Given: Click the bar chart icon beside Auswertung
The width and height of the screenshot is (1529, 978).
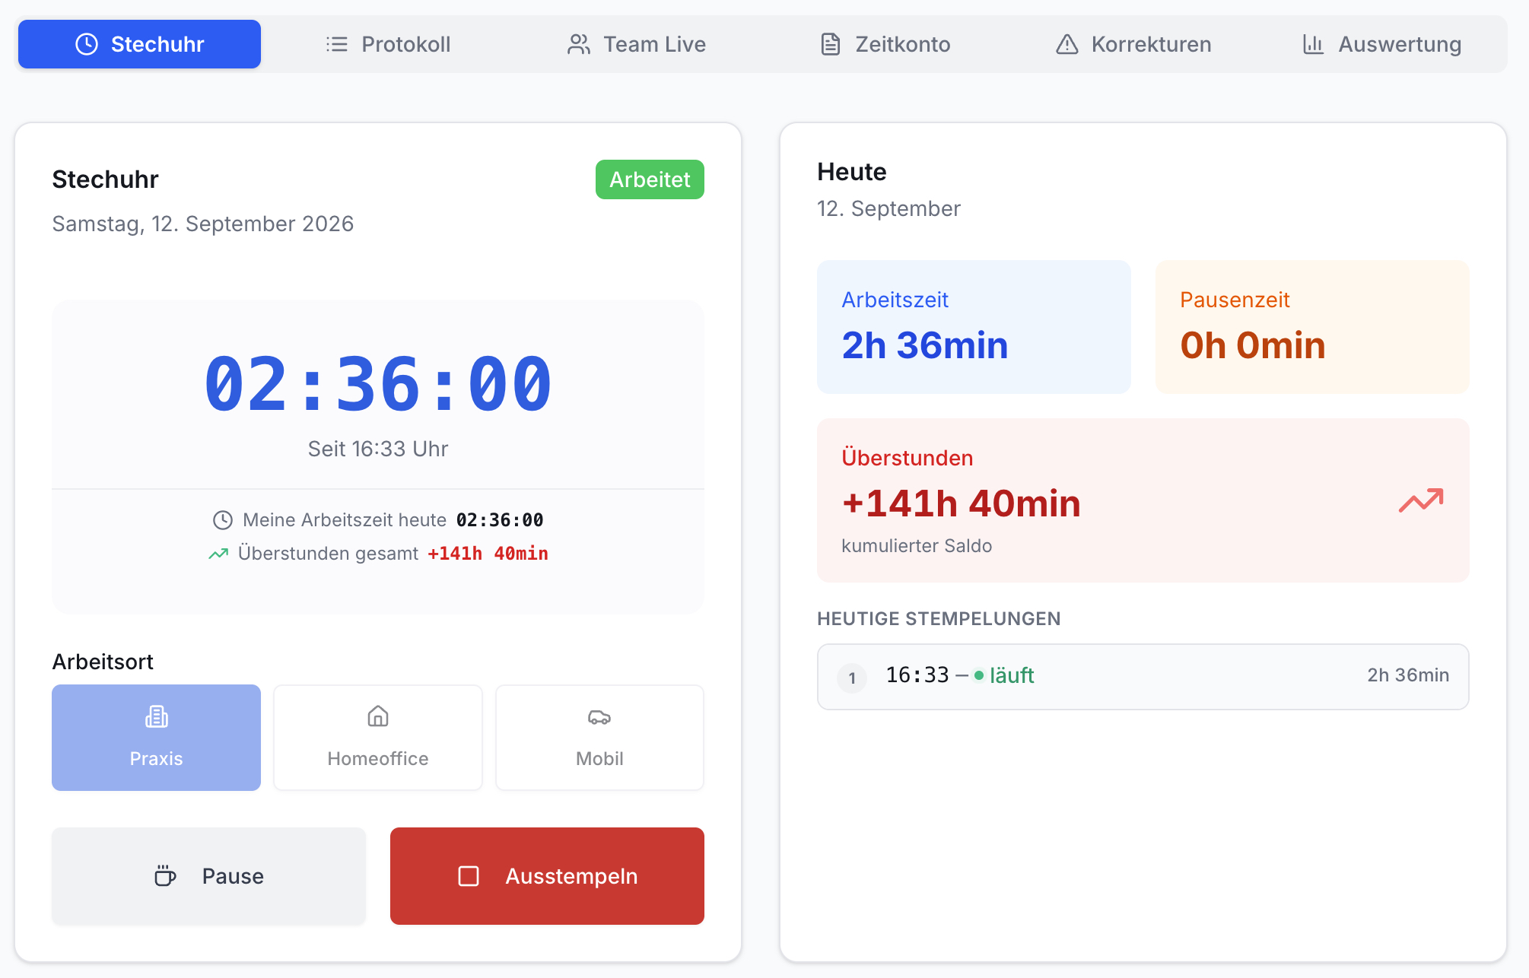Looking at the screenshot, I should (x=1313, y=44).
